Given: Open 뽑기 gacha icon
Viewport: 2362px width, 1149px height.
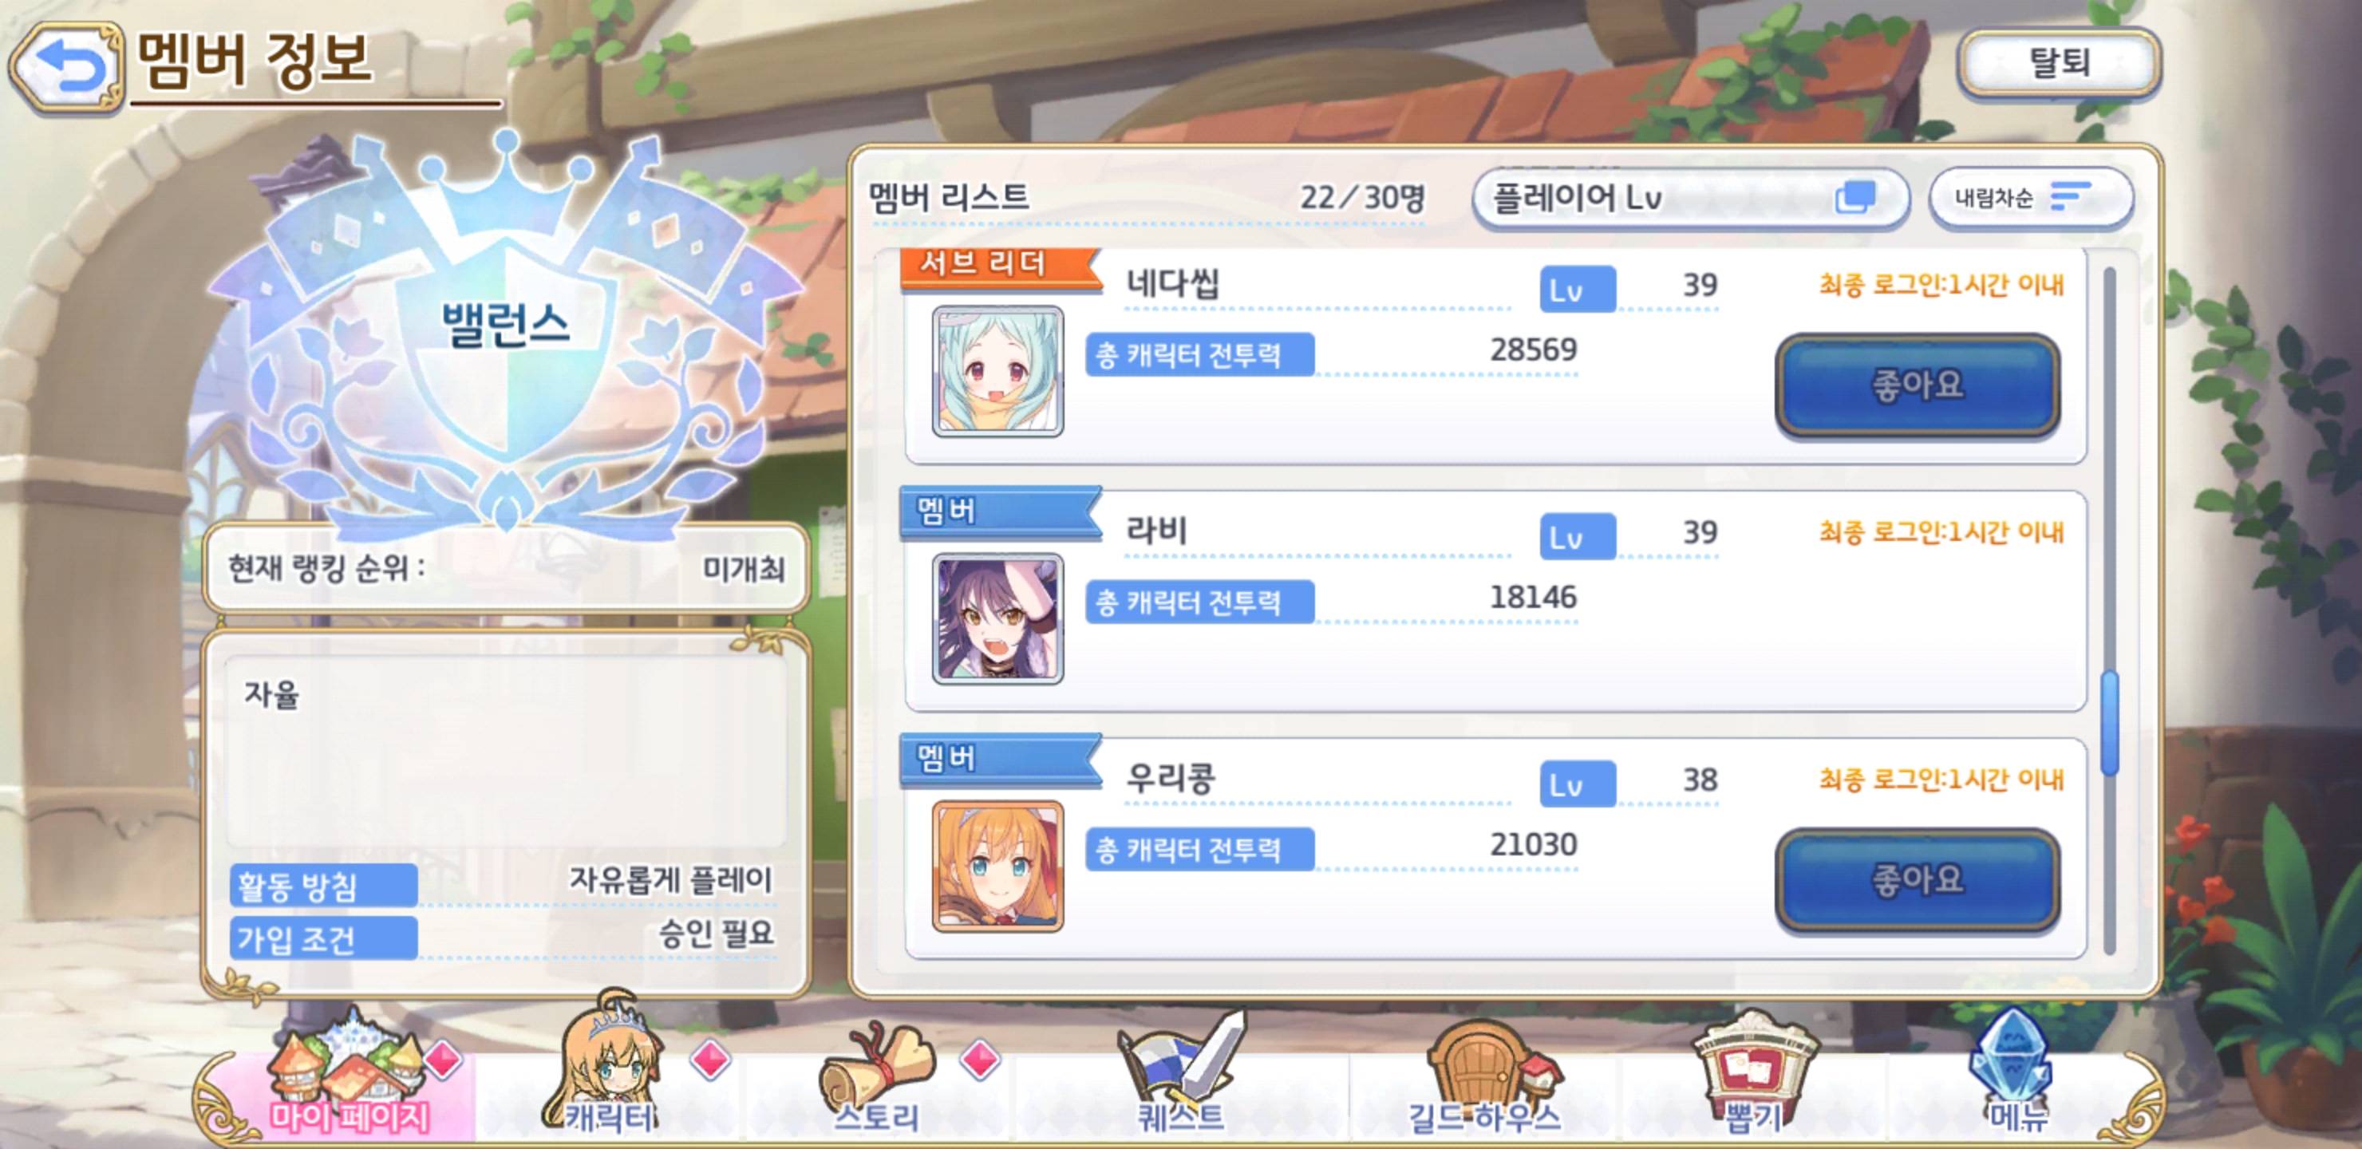Looking at the screenshot, I should (1753, 1073).
